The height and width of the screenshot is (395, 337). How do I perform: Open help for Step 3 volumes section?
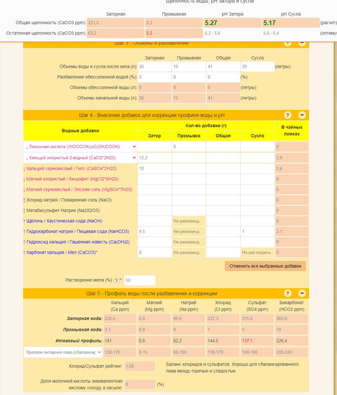288,44
